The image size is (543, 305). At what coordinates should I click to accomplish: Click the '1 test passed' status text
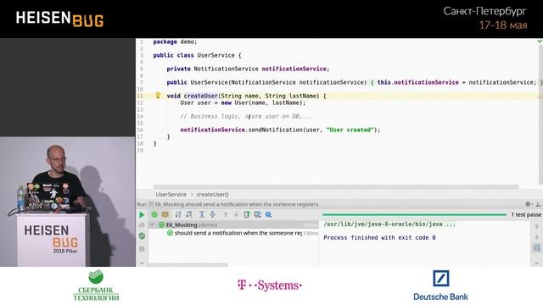tap(526, 214)
